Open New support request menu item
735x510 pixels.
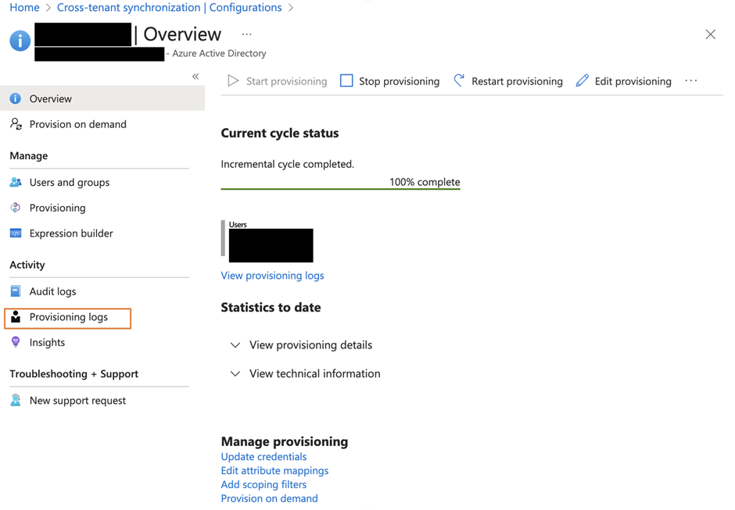pyautogui.click(x=77, y=401)
